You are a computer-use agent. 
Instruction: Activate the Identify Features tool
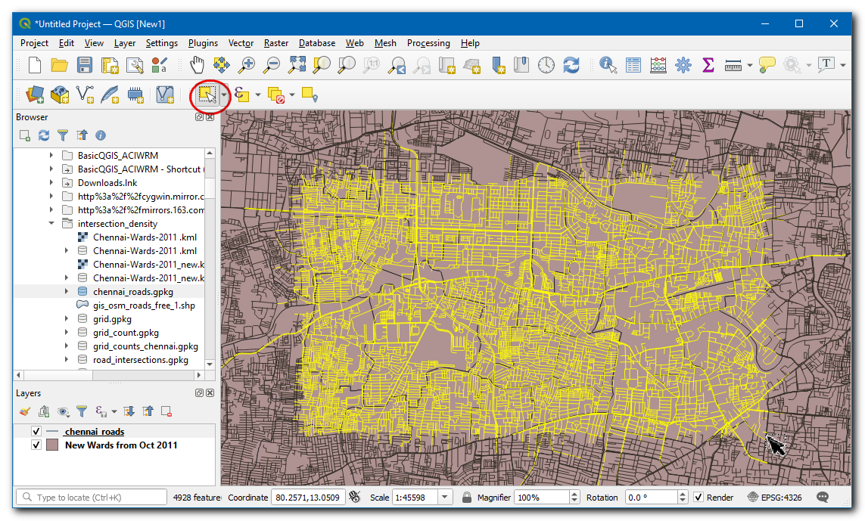click(608, 65)
